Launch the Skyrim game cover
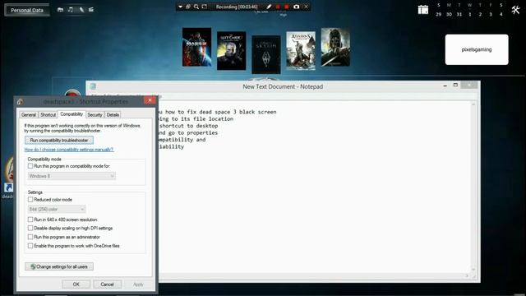526x296 pixels. point(266,54)
